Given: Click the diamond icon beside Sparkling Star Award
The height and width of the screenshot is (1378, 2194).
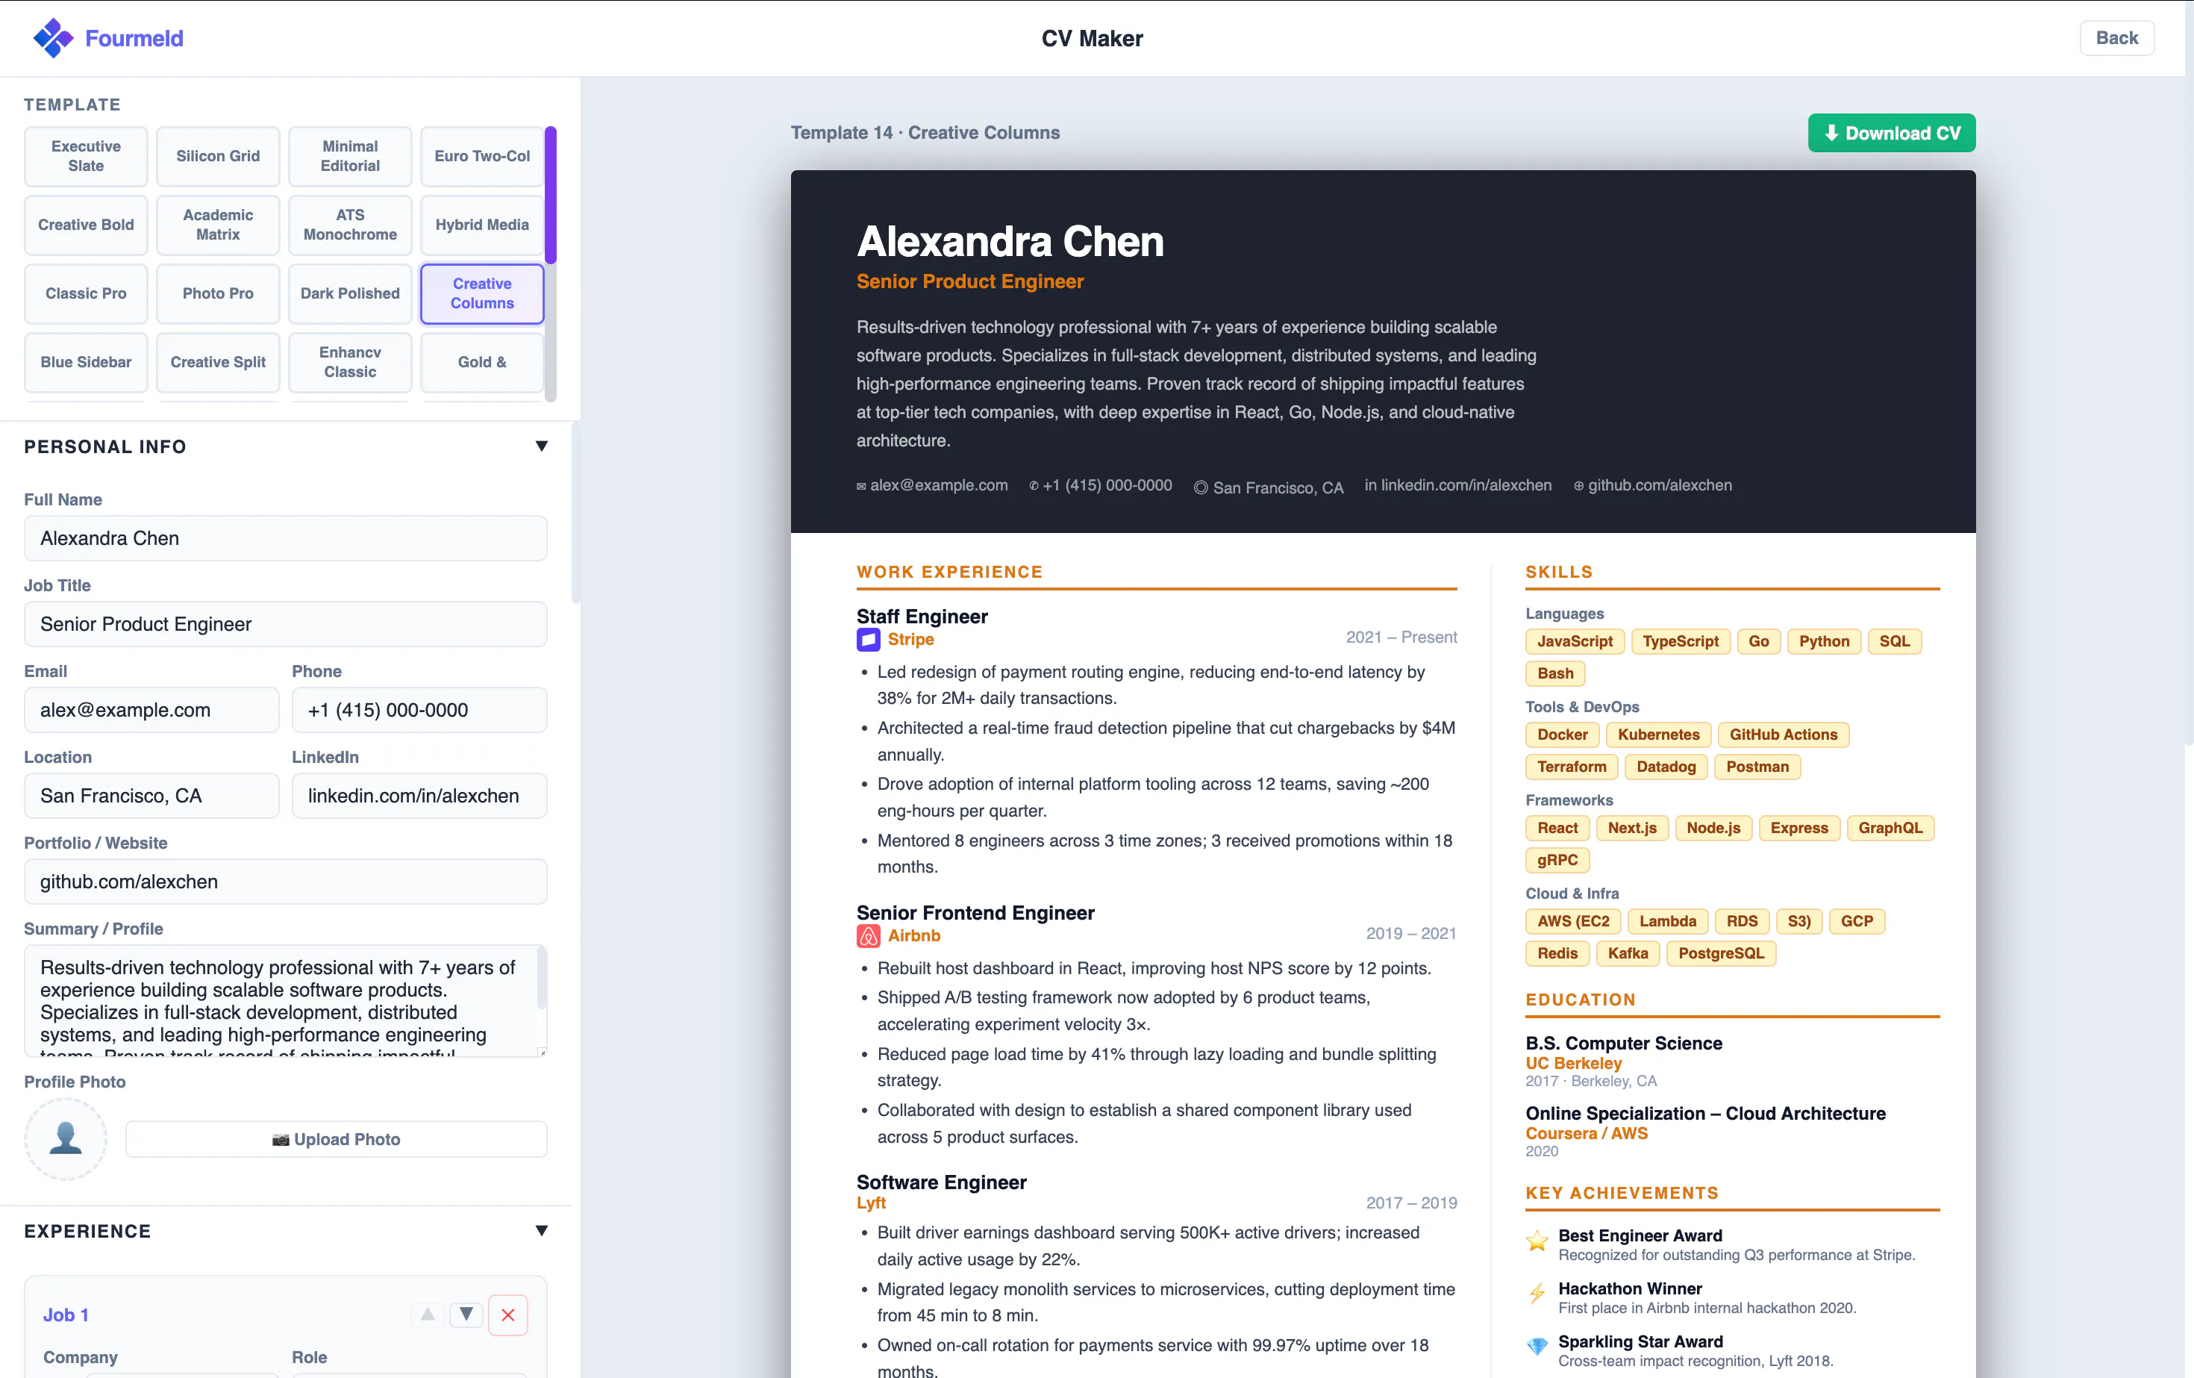Looking at the screenshot, I should point(1537,1346).
